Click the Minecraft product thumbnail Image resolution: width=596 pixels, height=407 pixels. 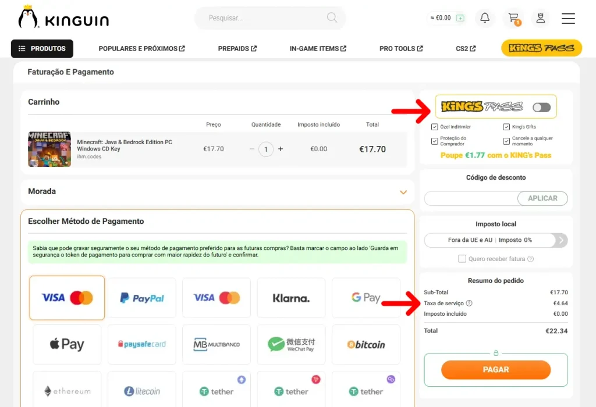tap(49, 149)
